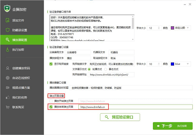Click the 预览验证窗口 button
This screenshot has height=135, width=196.
120,117
